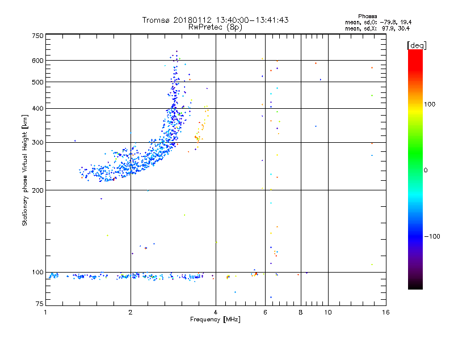
Task: Click the 'mean, sd,O: -79.8, 19.4' line
Action: click(378, 22)
